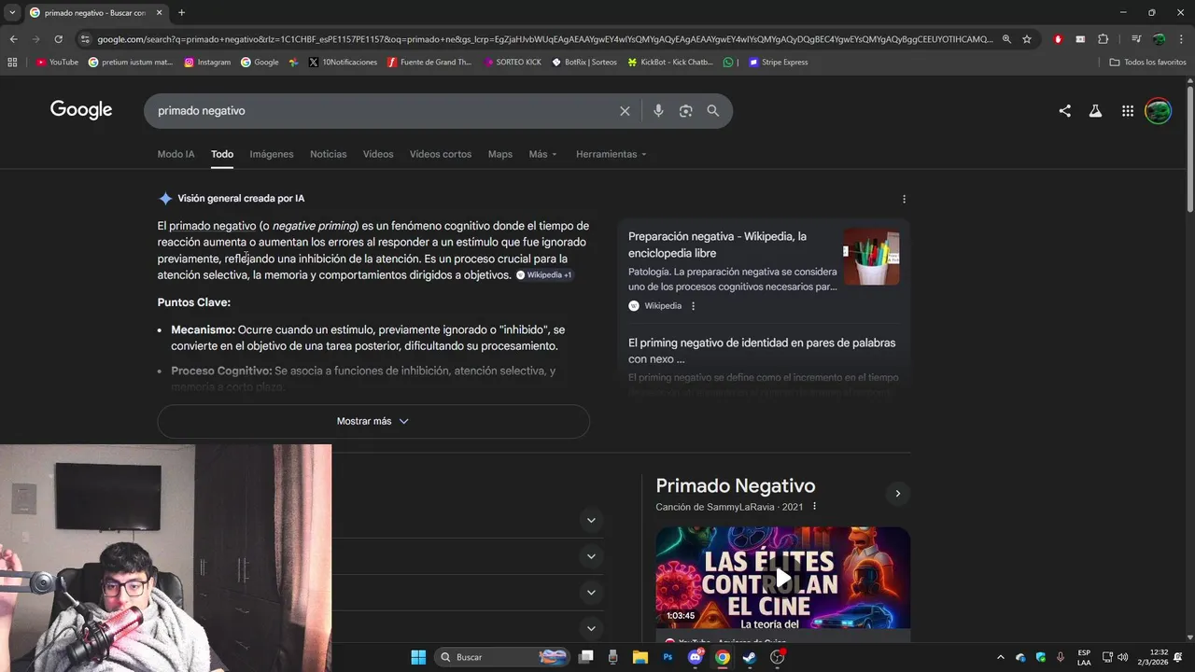The height and width of the screenshot is (672, 1195).
Task: Show hidden system tray icons
Action: point(1000,657)
